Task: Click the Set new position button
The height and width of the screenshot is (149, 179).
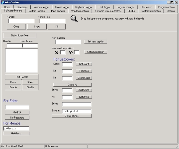Action: (96, 52)
